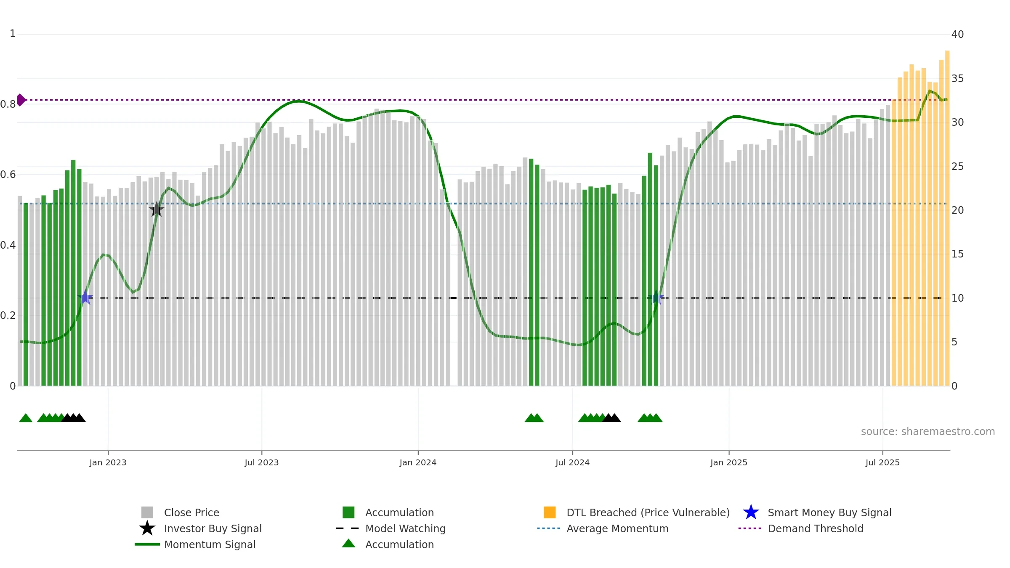
Task: Click the purple diamond marker on threshold line
Action: pyautogui.click(x=21, y=100)
